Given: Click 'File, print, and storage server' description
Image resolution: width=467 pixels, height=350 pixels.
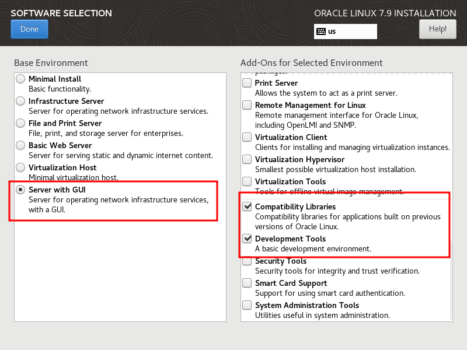Looking at the screenshot, I should [106, 134].
